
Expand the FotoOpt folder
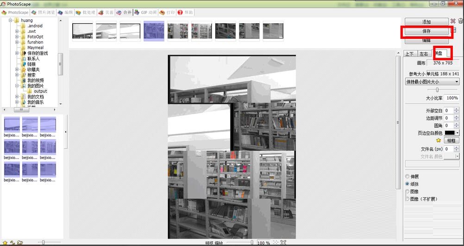coord(17,37)
